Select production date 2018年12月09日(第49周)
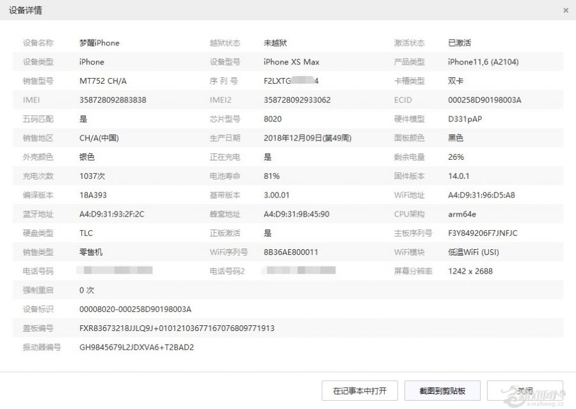 (x=307, y=138)
